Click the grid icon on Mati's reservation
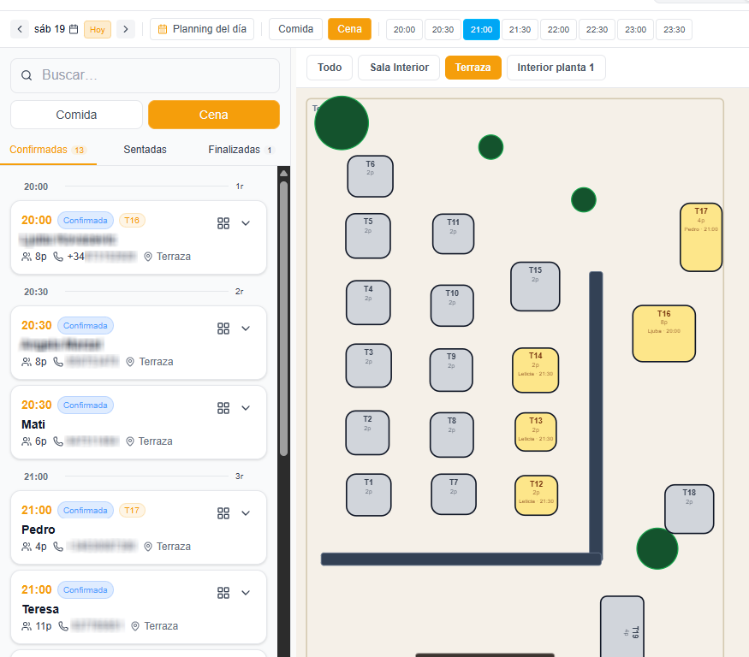 click(x=223, y=408)
